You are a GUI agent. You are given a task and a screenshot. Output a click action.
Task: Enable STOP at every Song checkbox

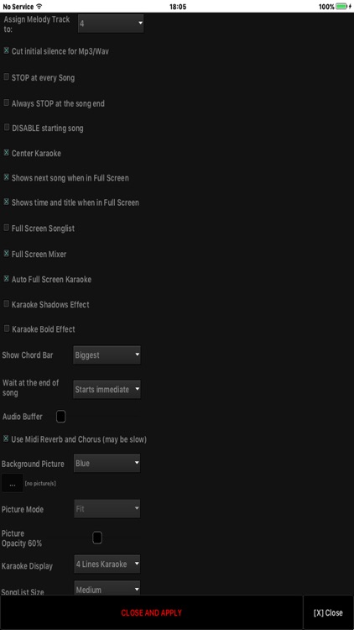7,76
